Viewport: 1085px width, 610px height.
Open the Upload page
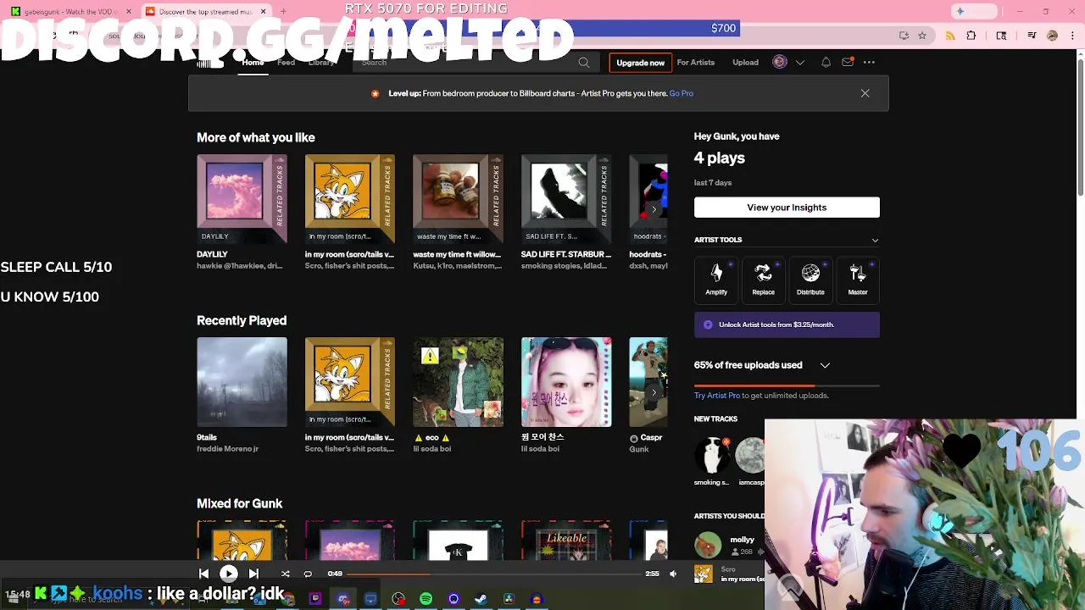click(x=746, y=63)
